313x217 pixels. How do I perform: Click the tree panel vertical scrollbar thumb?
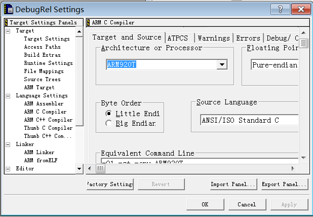[79, 81]
